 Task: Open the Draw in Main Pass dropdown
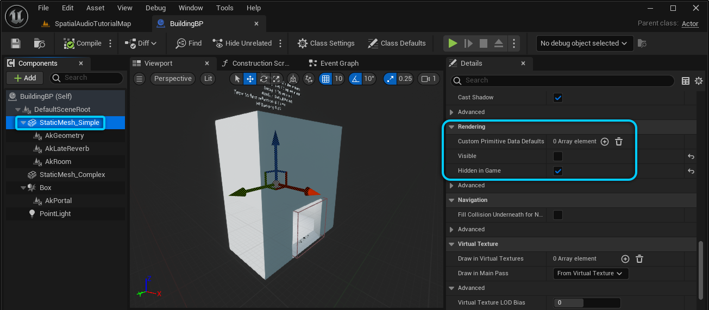(591, 274)
